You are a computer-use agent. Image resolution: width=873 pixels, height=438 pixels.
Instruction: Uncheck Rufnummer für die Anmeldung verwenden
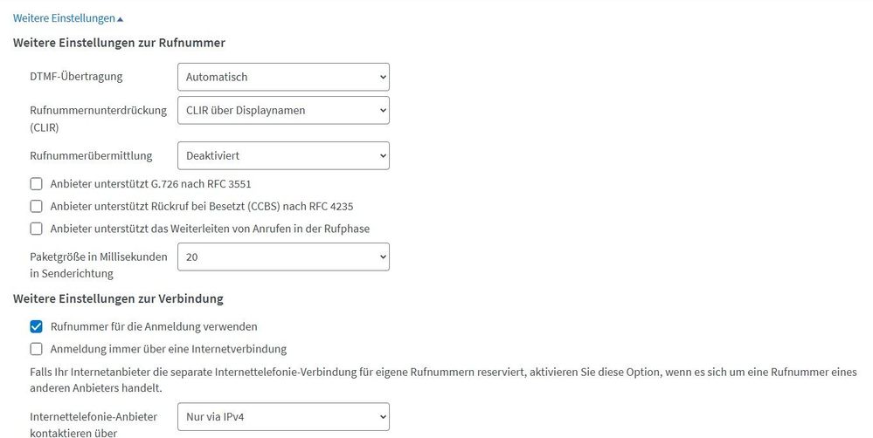pos(36,326)
